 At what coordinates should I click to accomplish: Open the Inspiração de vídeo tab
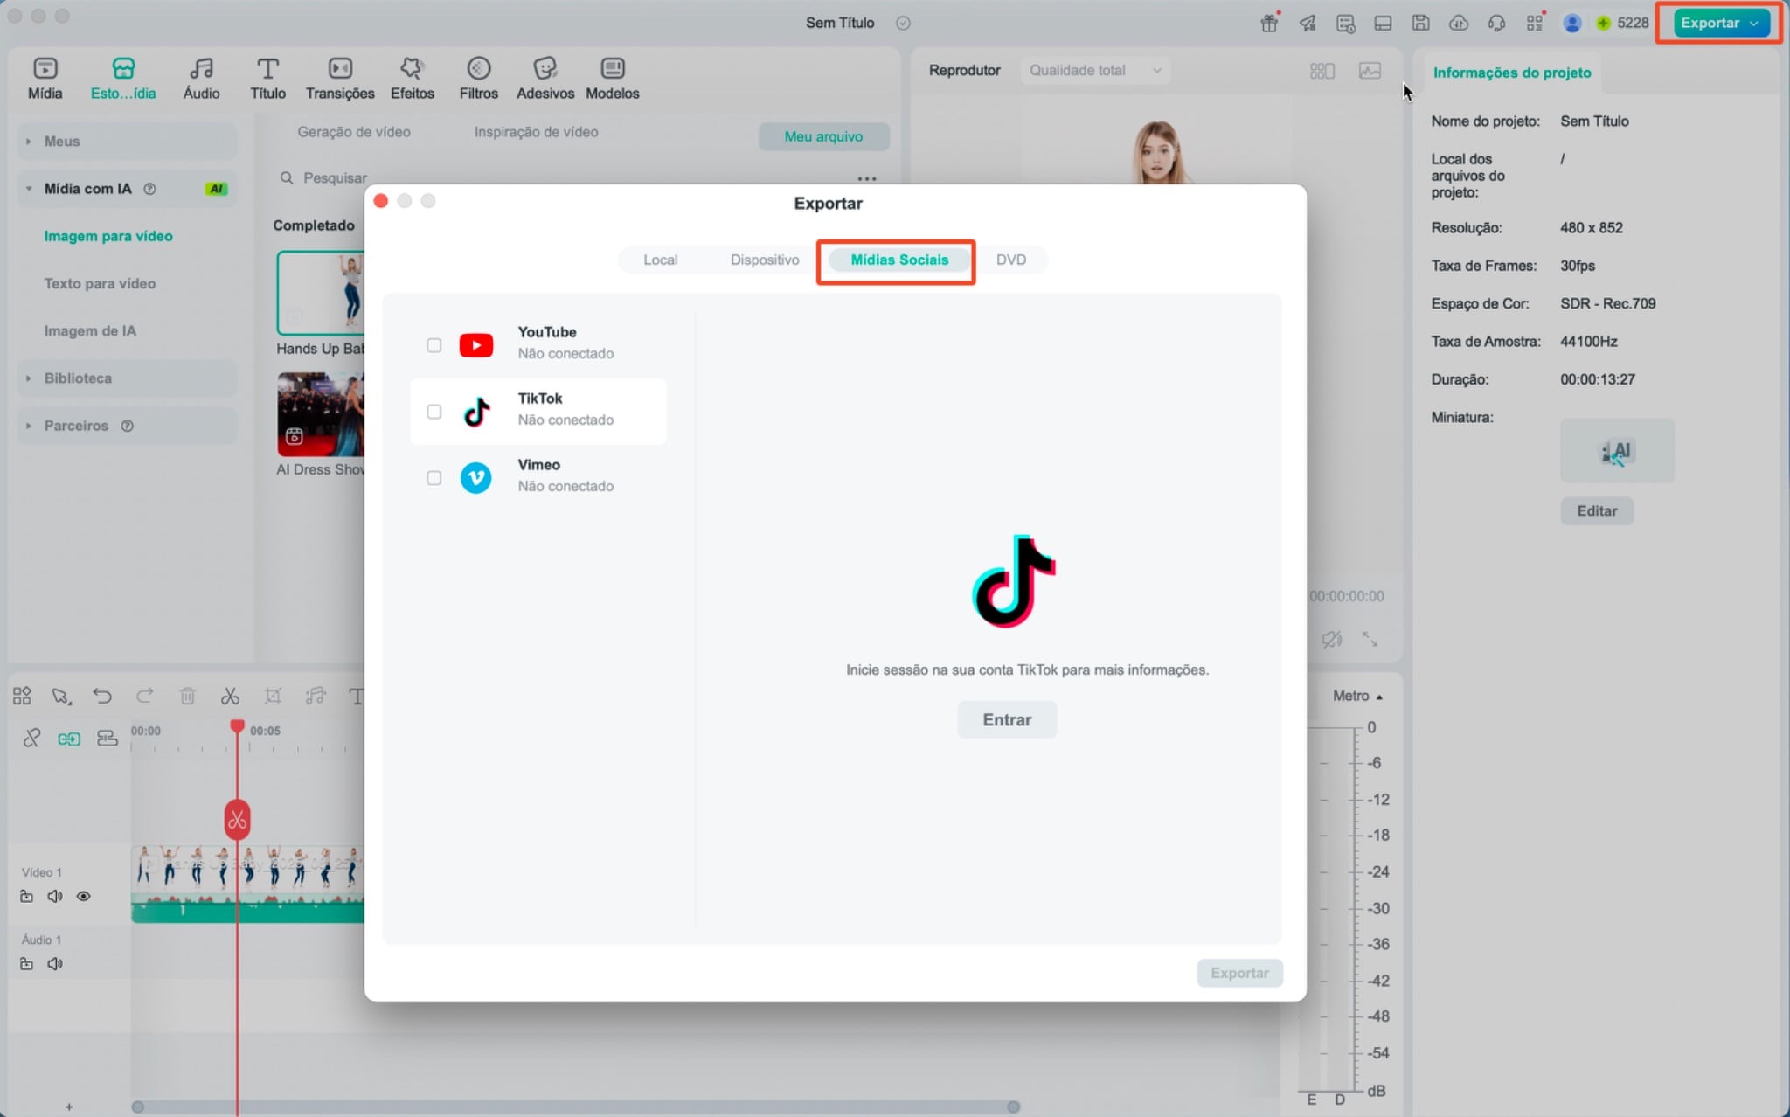click(x=536, y=132)
